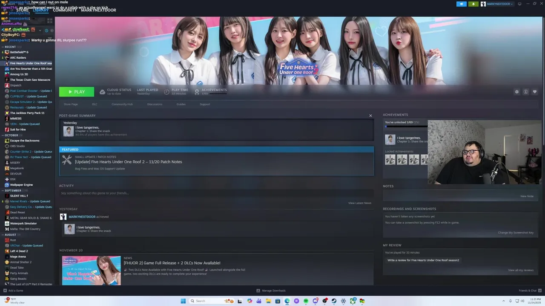Switch Steam to Big Picture mode

pos(519,4)
